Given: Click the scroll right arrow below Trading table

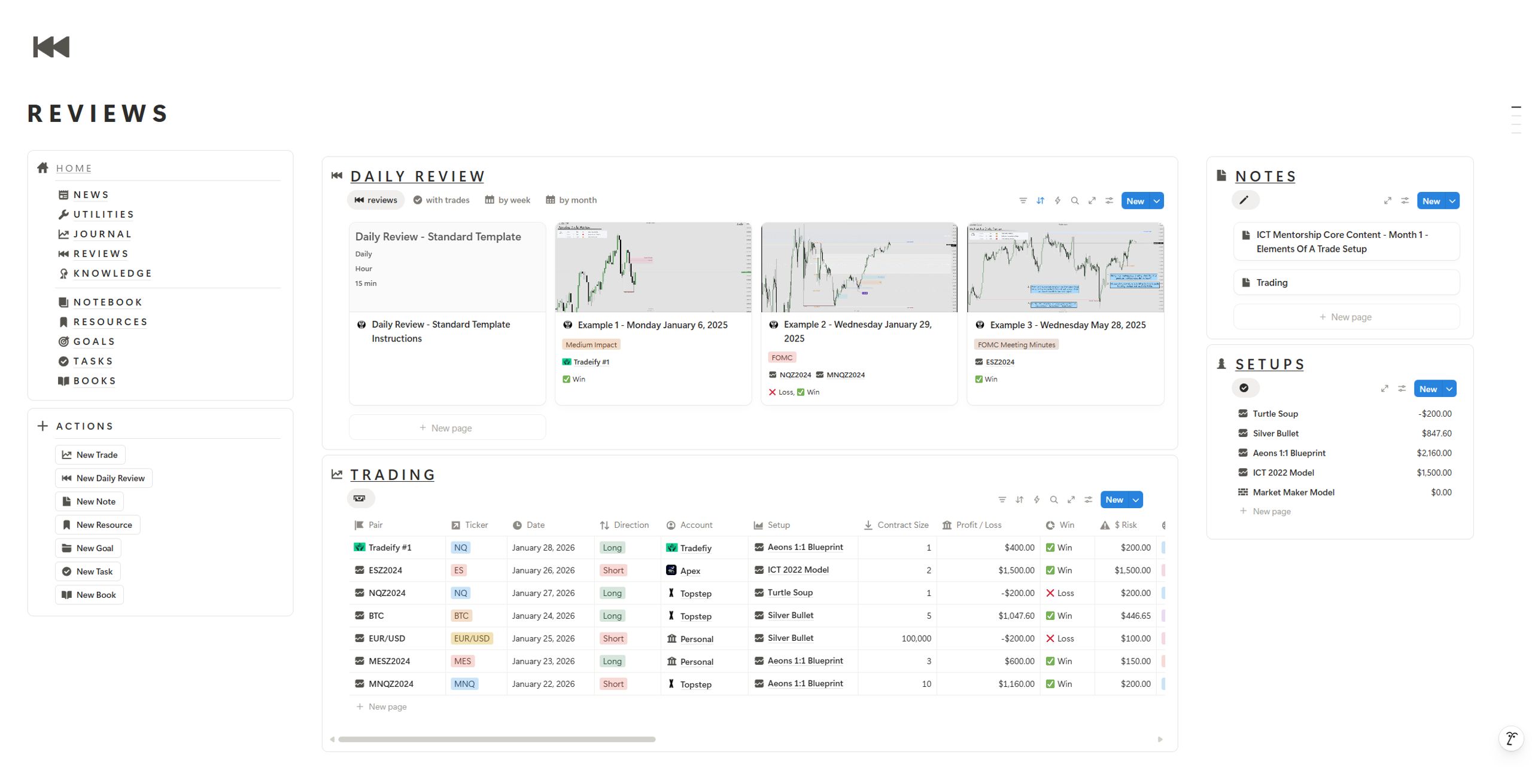Looking at the screenshot, I should [1160, 740].
